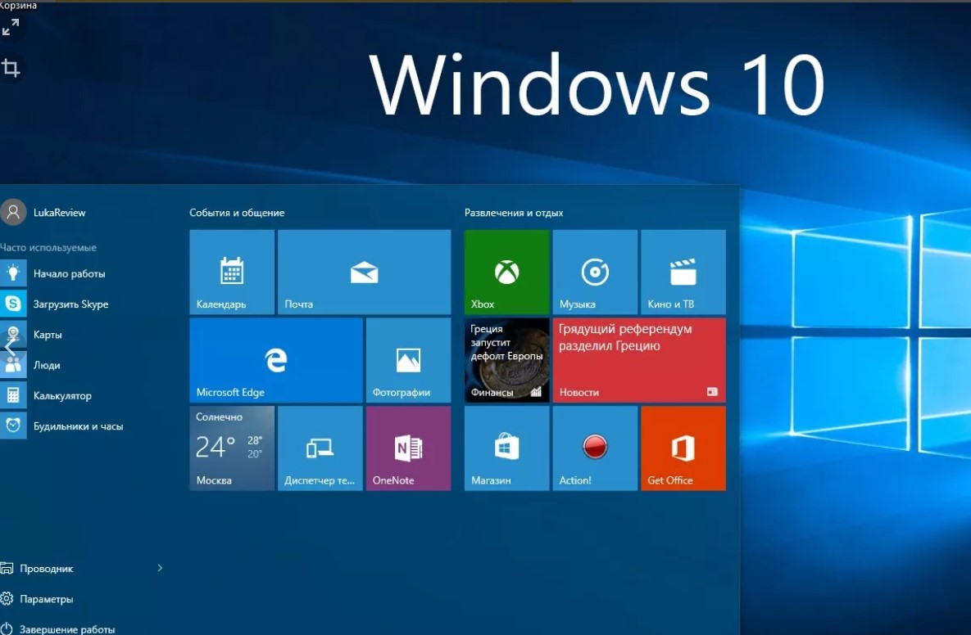Open the OneNote tile
The image size is (971, 635).
408,448
